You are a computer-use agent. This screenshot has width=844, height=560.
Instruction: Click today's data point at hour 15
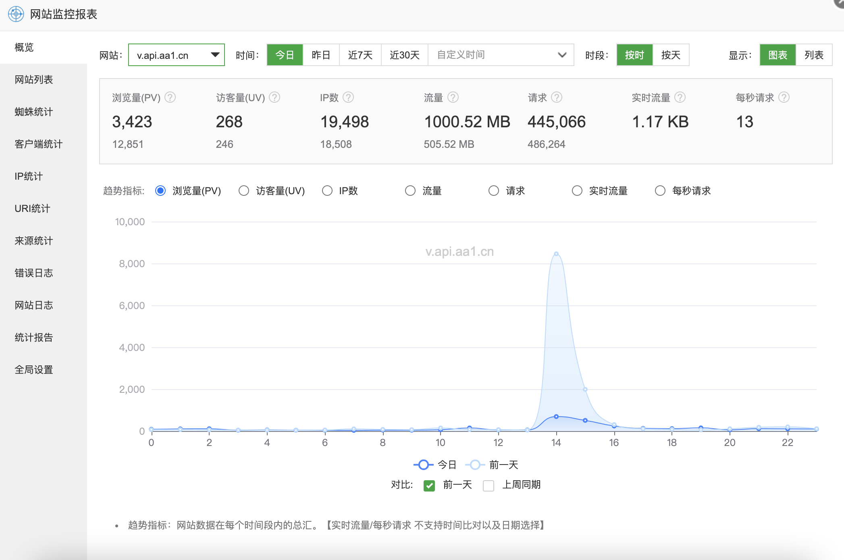[x=585, y=421]
